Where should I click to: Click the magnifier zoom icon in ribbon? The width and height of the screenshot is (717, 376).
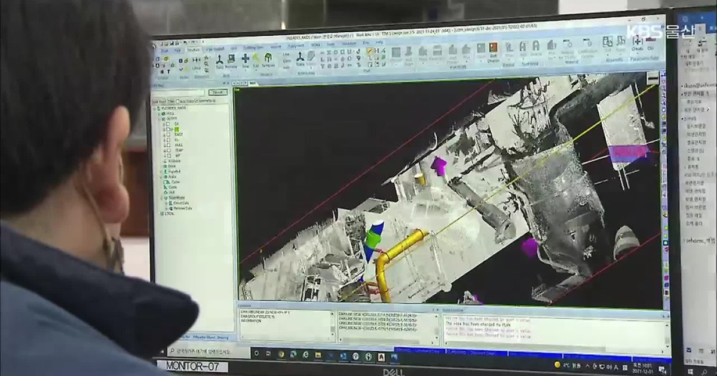tap(207, 64)
